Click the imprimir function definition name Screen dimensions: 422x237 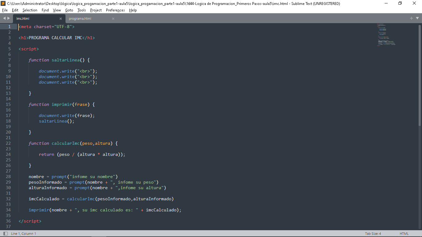click(x=62, y=104)
